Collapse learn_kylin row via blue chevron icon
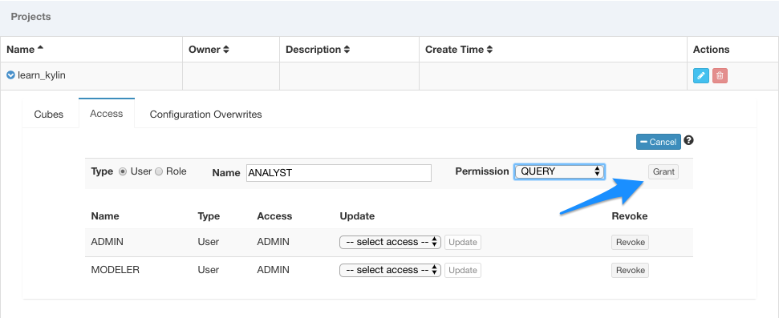Image resolution: width=779 pixels, height=318 pixels. [11, 75]
